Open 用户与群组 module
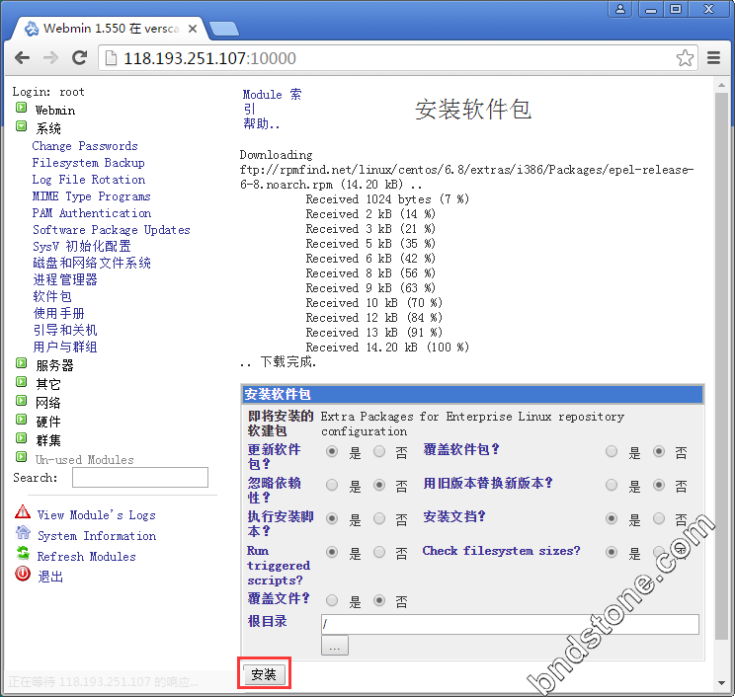 (x=65, y=348)
